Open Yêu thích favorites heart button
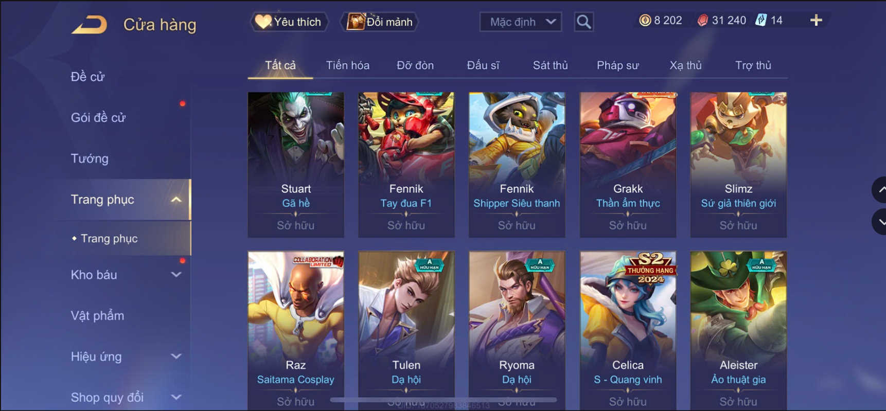886x411 pixels. [x=289, y=22]
